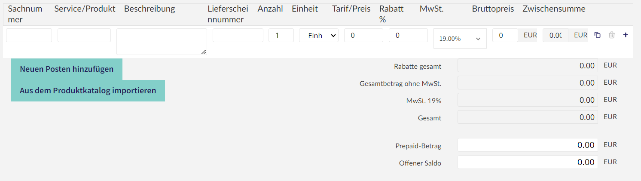Viewport: 641px width, 181px height.
Task: Click the Anzahl quantity field
Action: 281,35
